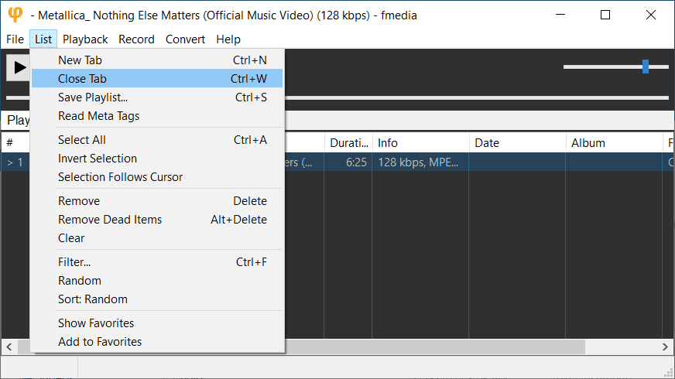Open the Convert menu
Image resolution: width=675 pixels, height=379 pixels.
185,39
